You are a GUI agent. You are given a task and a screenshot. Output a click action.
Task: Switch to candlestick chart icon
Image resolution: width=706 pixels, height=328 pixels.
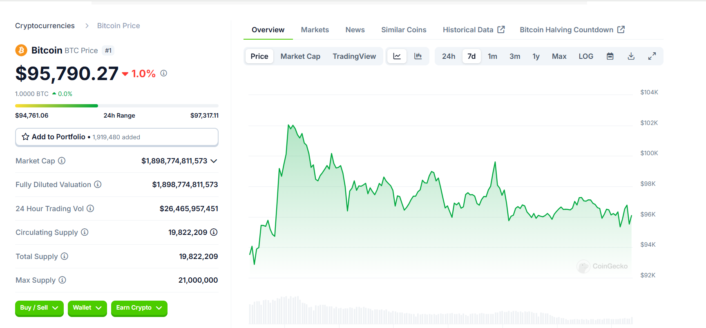pyautogui.click(x=418, y=56)
